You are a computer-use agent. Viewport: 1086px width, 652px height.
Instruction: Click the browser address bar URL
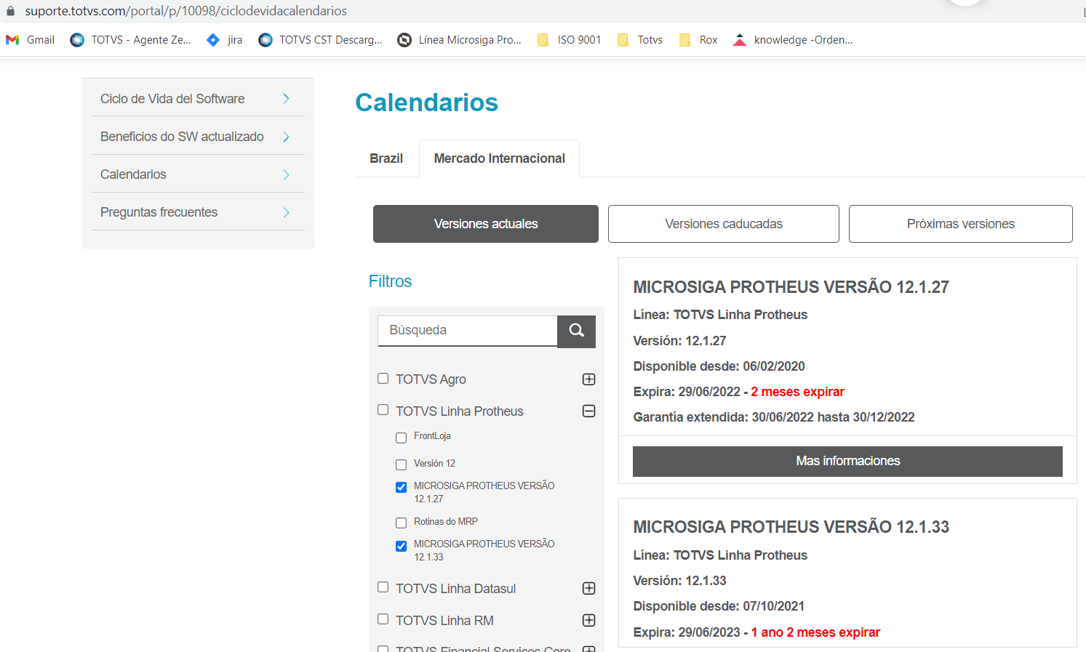185,11
